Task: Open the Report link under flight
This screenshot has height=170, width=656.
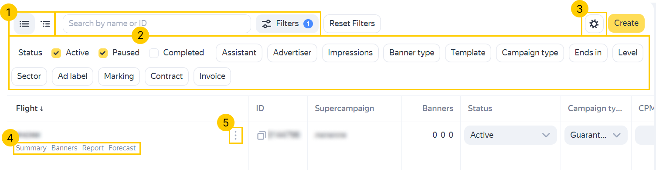Action: 93,148
